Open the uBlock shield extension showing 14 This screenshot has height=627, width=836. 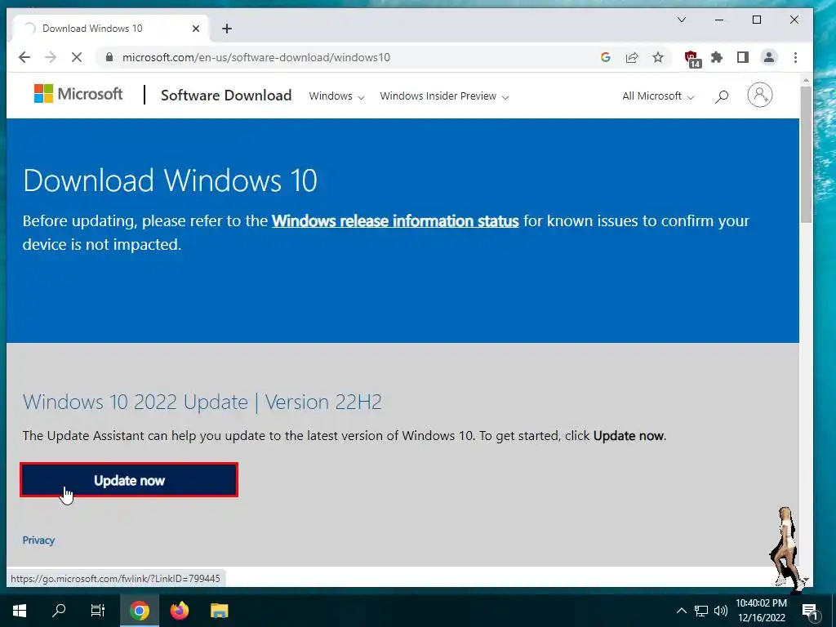point(692,59)
